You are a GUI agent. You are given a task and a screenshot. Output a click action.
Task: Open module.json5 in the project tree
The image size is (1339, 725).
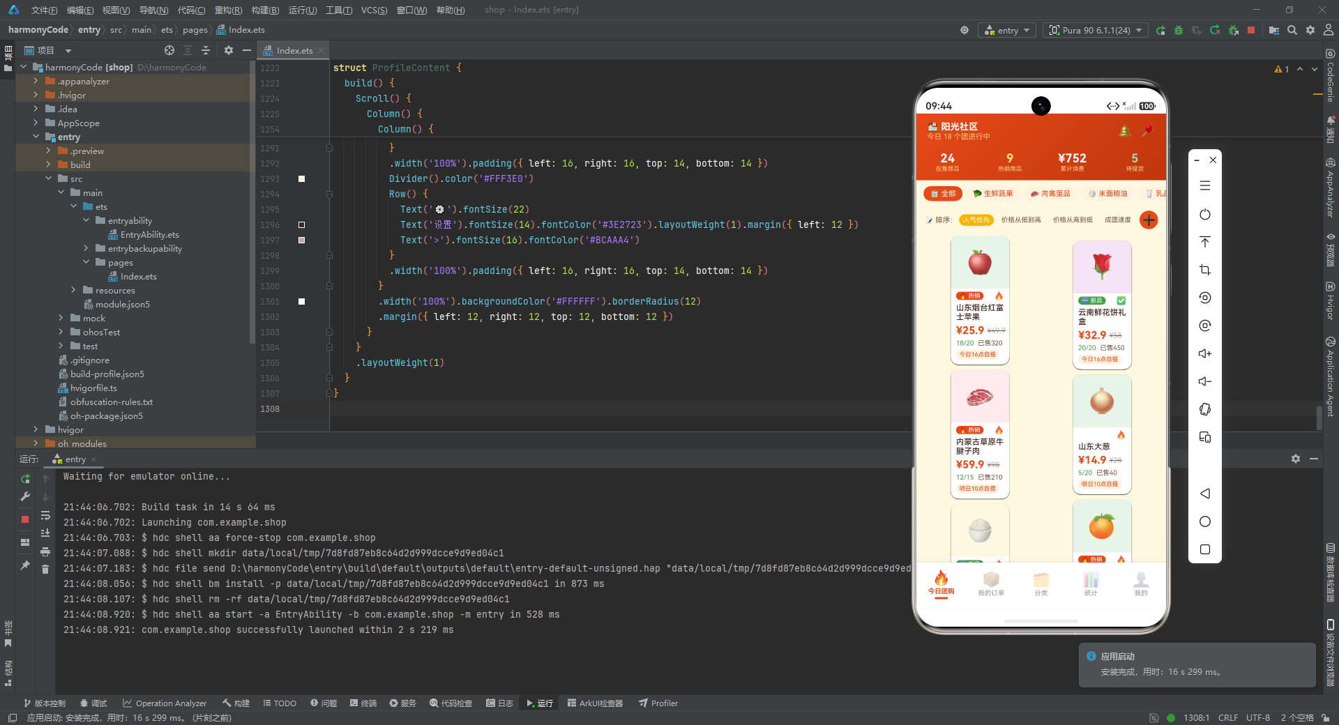click(116, 304)
